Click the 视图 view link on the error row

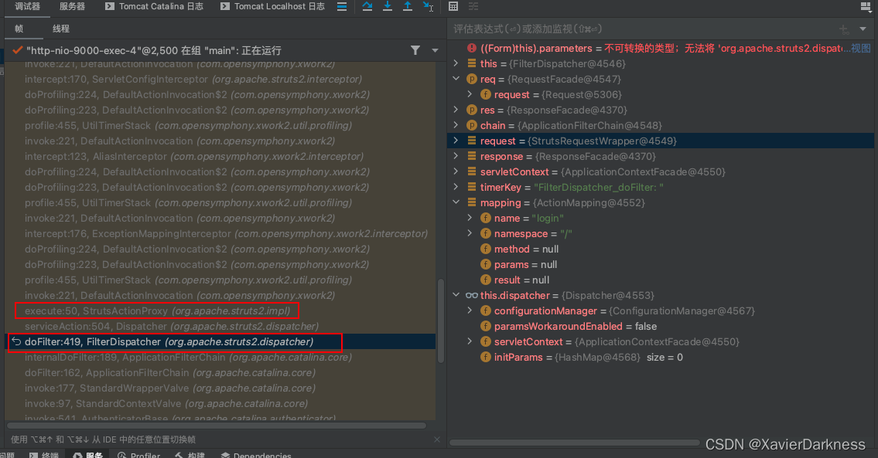(861, 48)
